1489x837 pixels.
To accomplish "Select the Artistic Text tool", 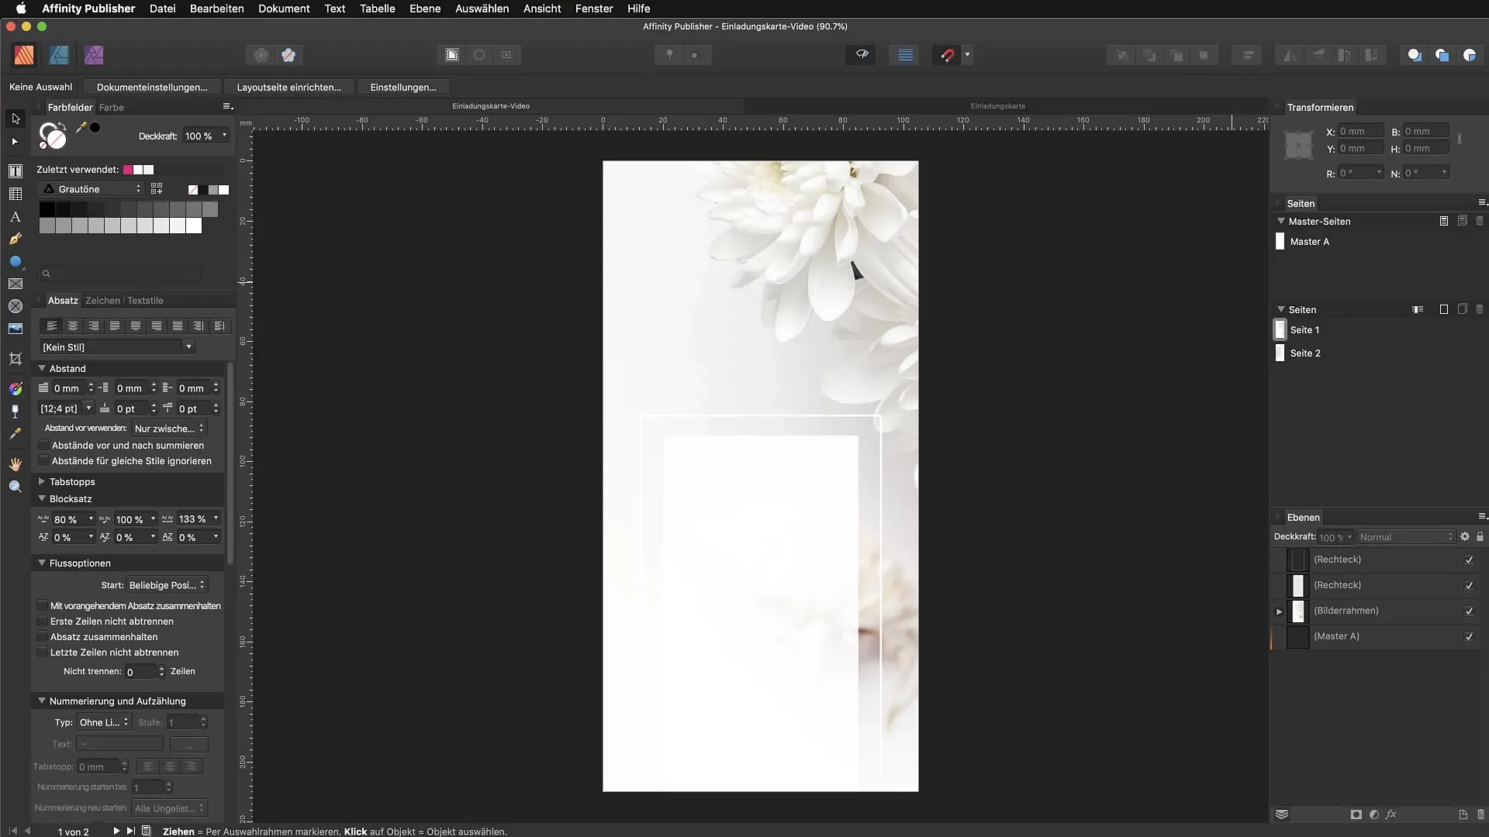I will 16,217.
